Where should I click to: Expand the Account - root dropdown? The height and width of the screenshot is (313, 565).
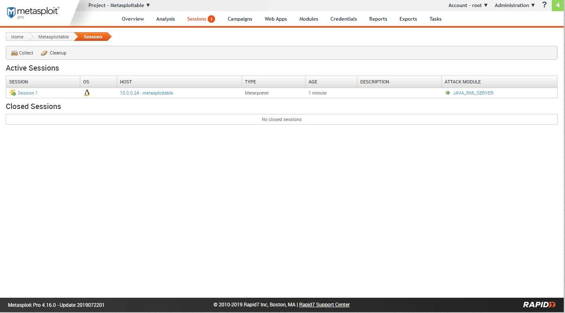pos(468,5)
